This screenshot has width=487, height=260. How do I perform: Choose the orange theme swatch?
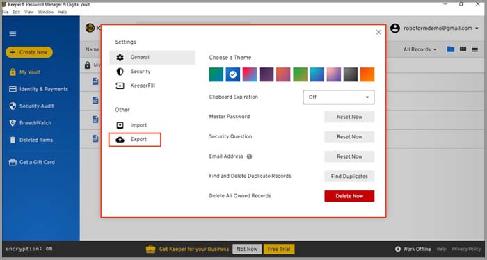click(367, 74)
